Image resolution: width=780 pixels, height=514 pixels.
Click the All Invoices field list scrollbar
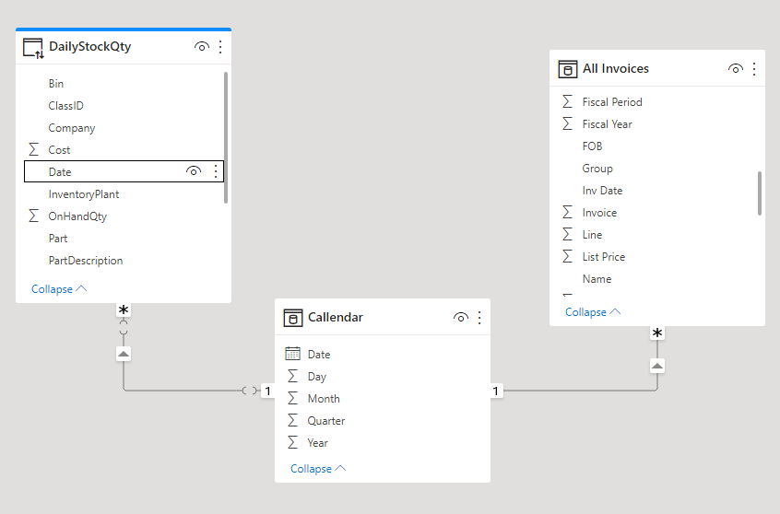coord(760,193)
